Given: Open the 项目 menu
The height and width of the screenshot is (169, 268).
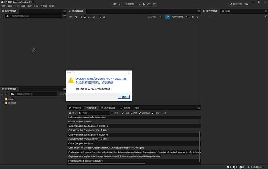Looking at the screenshot, I should point(23,6).
